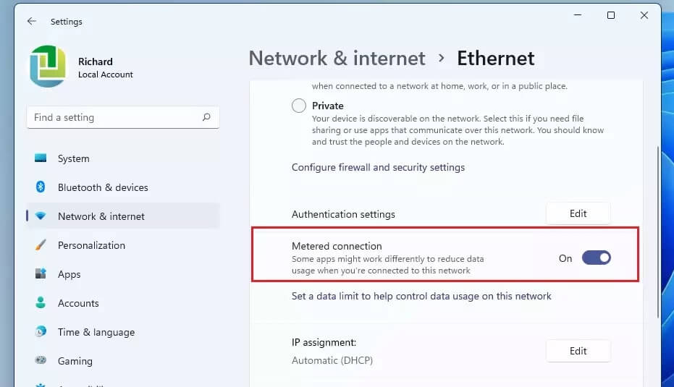Image resolution: width=674 pixels, height=387 pixels.
Task: Edit Authentication settings
Action: tap(578, 214)
